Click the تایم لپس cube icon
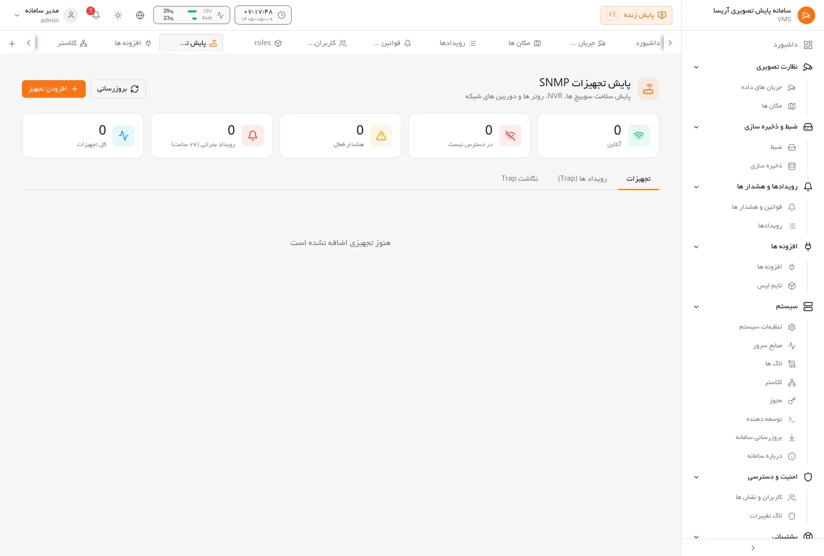 [791, 286]
